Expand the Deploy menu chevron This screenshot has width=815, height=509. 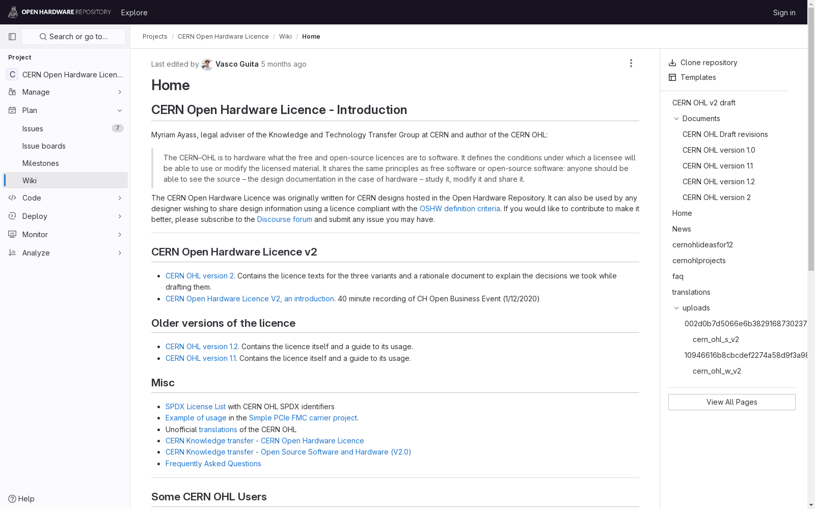[x=120, y=216]
